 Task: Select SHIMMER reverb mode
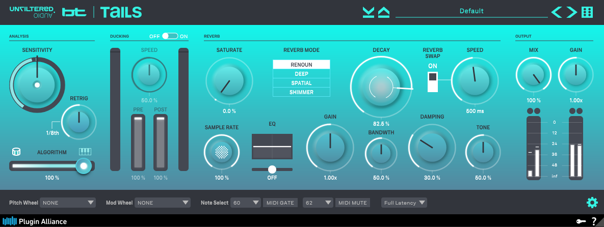tap(301, 92)
